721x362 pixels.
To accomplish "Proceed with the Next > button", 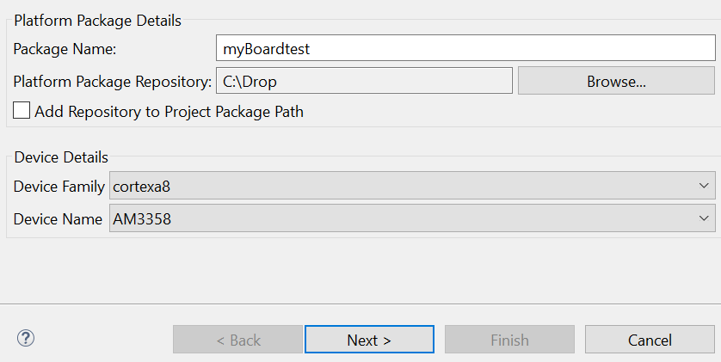I will [369, 341].
